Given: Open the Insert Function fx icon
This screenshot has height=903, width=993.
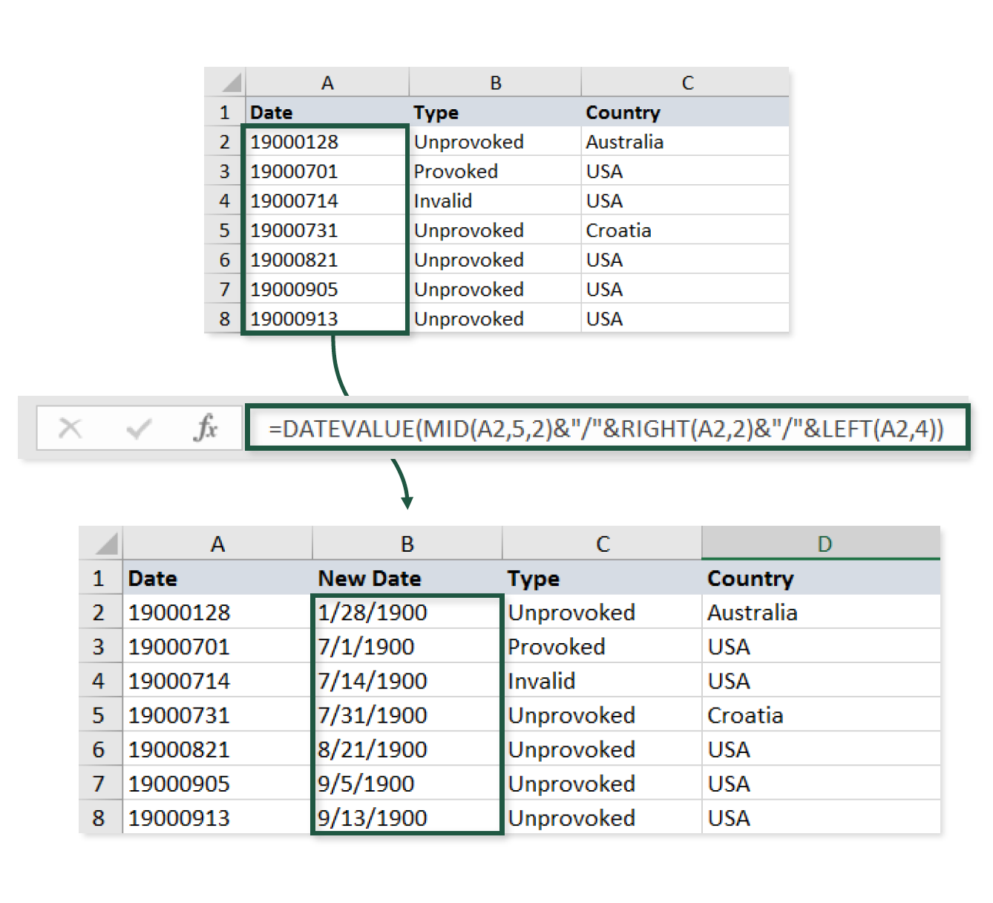Looking at the screenshot, I should click(x=206, y=428).
